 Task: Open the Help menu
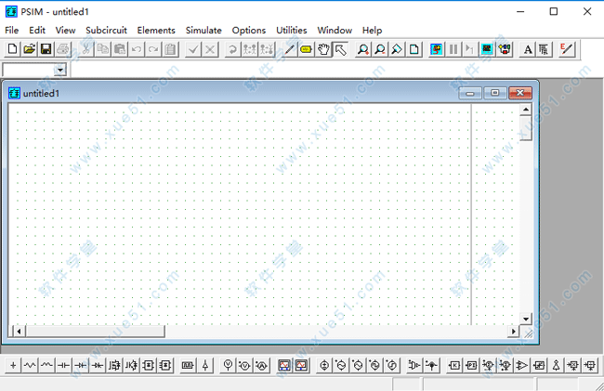[x=372, y=31]
